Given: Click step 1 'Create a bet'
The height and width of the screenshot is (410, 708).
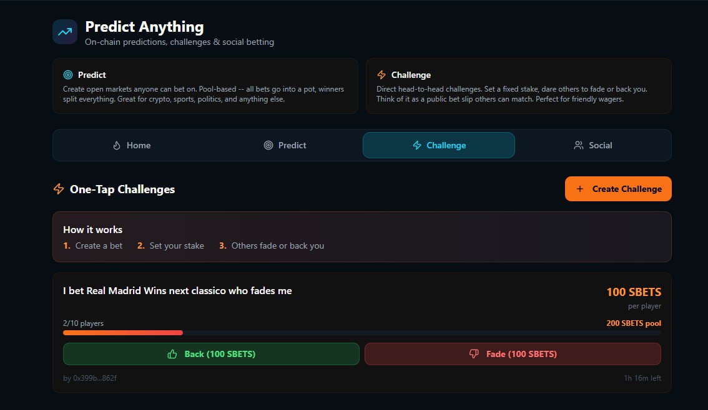Looking at the screenshot, I should pyautogui.click(x=92, y=246).
